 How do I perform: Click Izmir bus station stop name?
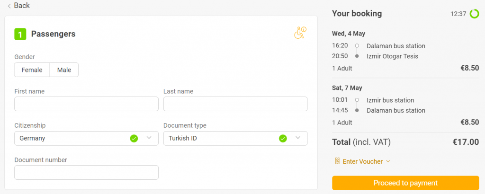coord(390,100)
